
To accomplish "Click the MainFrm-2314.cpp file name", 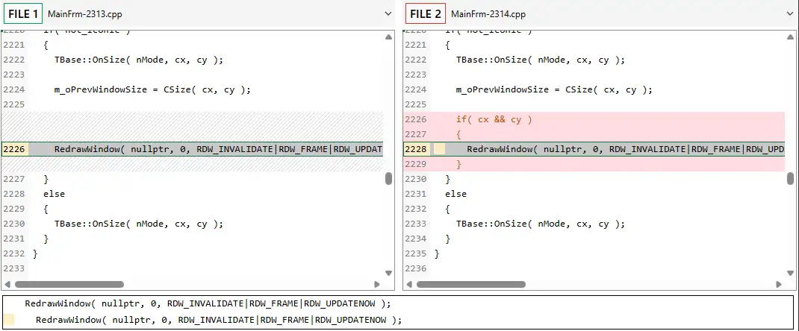I will (x=488, y=14).
